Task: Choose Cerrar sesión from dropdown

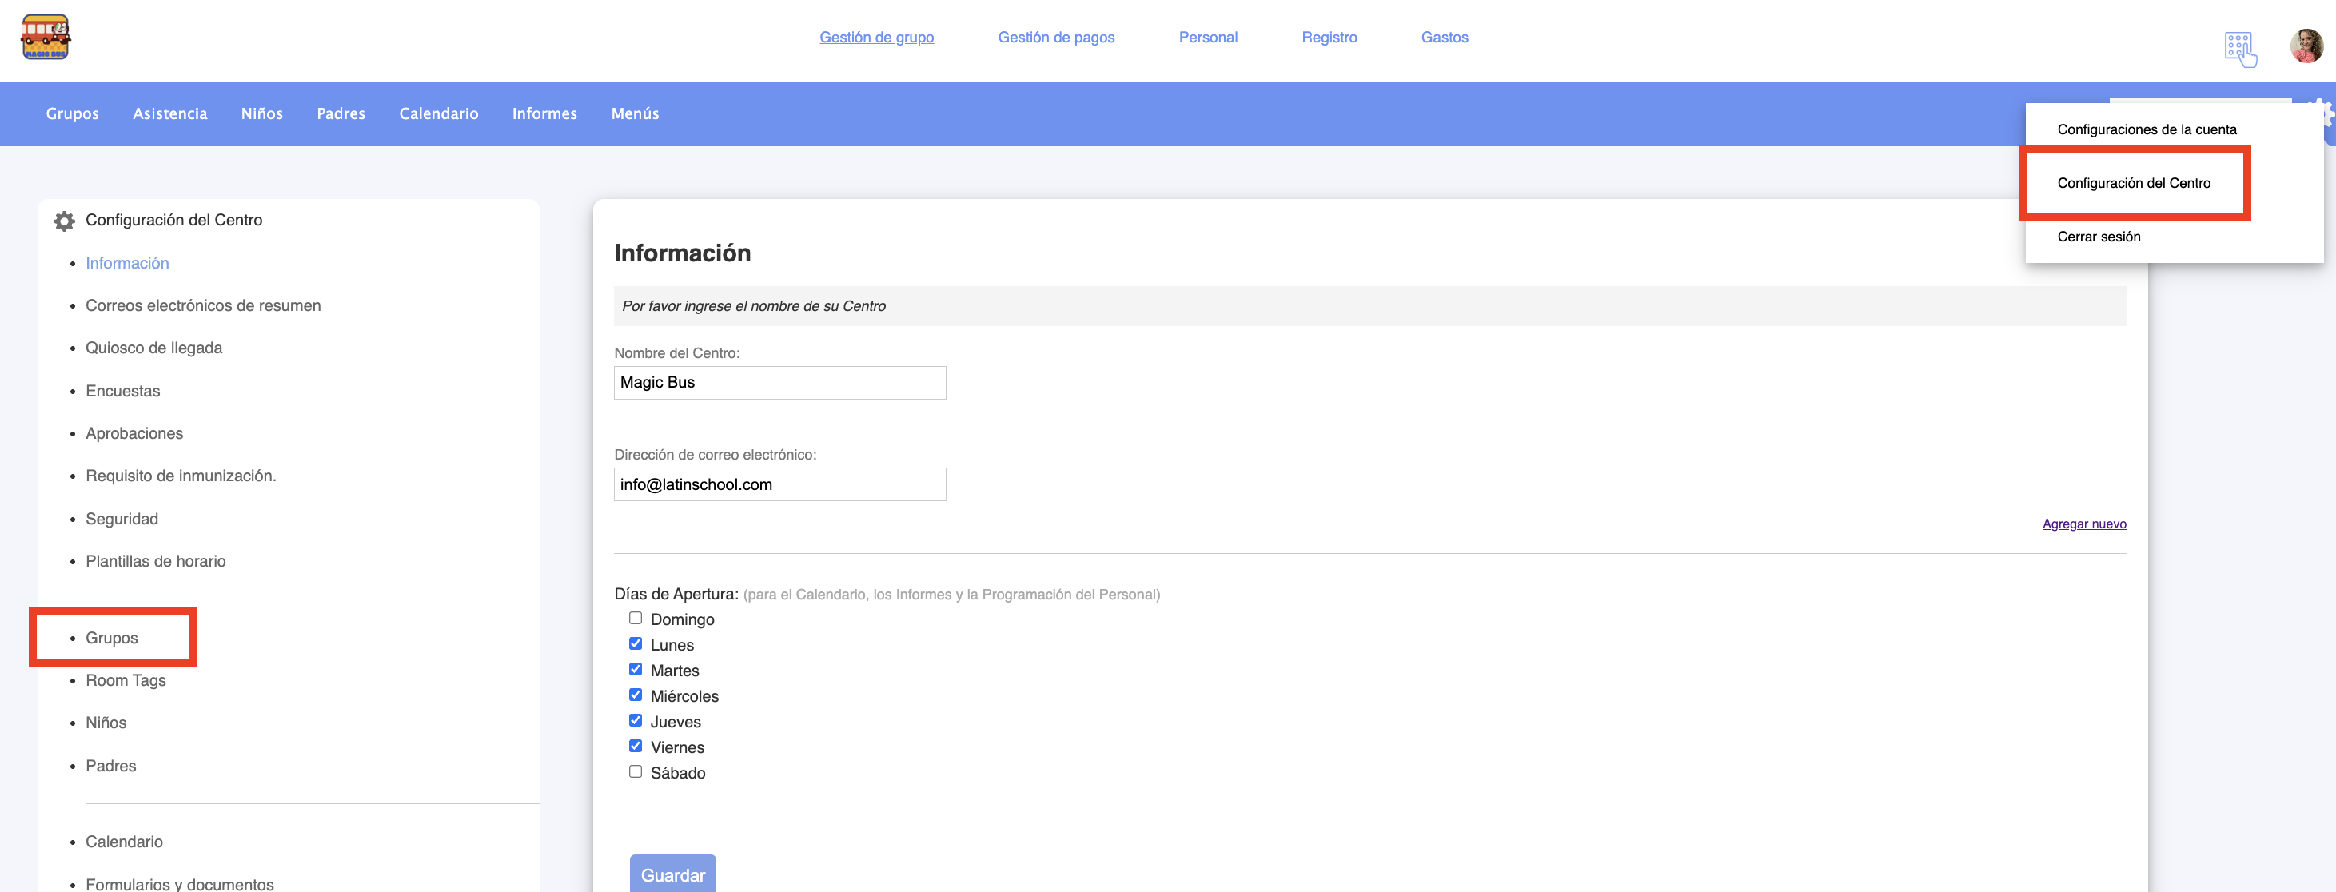Action: [x=2098, y=237]
